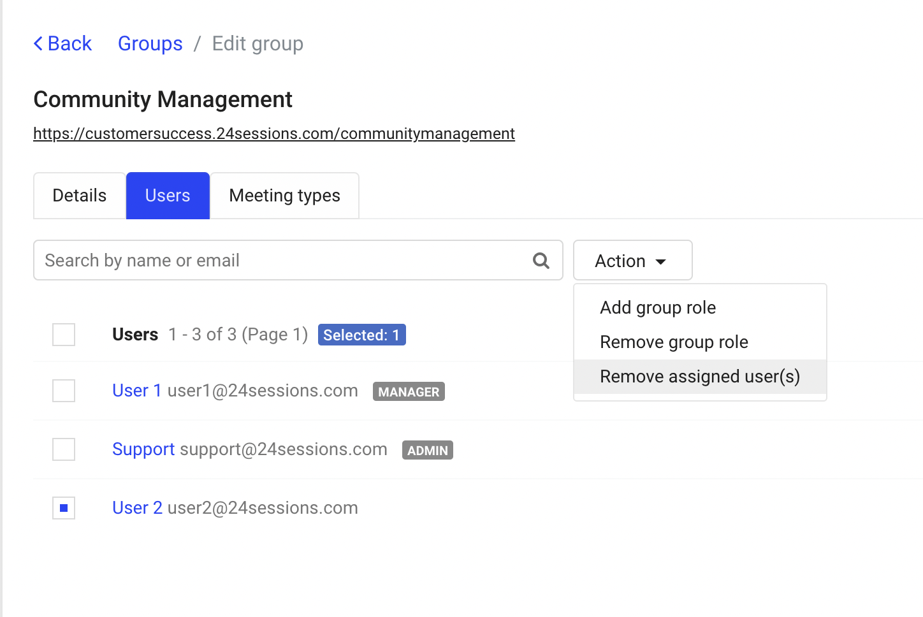Click the User 2 name link
This screenshot has height=617, width=923.
tap(137, 508)
